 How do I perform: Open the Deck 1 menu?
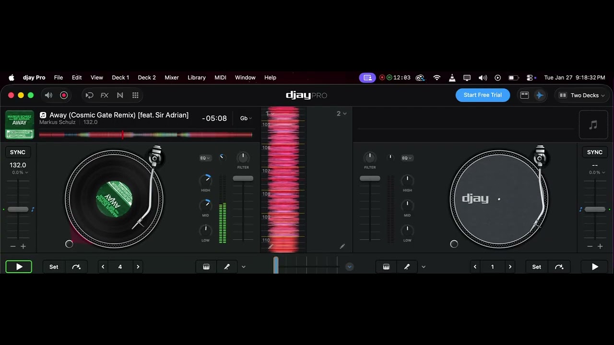pos(120,78)
